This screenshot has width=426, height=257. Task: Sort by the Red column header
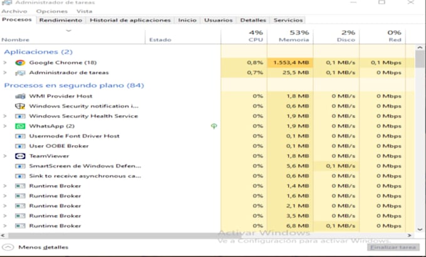click(382, 37)
